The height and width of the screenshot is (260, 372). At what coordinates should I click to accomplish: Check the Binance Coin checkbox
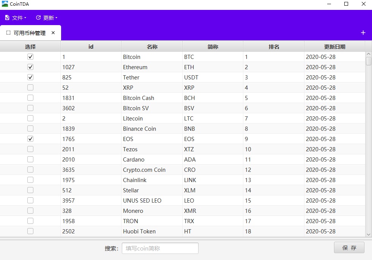tap(30, 128)
